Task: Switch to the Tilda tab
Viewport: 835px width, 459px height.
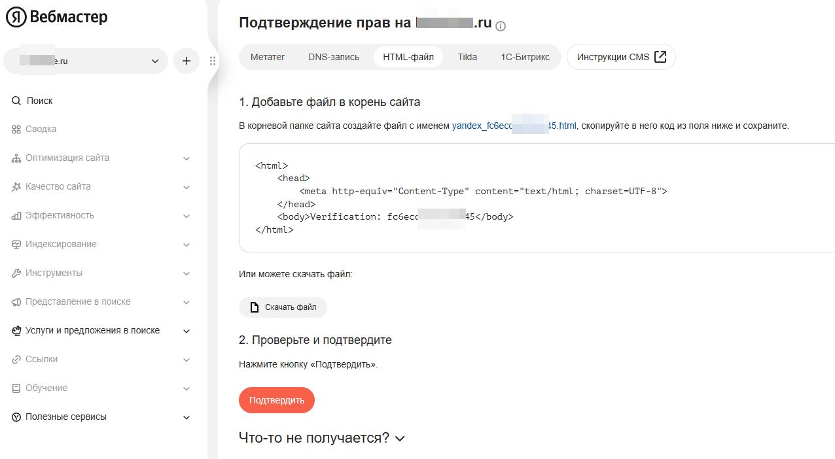Action: (467, 57)
